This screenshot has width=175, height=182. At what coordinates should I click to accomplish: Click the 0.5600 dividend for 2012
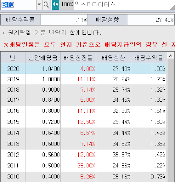pyautogui.click(x=43, y=155)
